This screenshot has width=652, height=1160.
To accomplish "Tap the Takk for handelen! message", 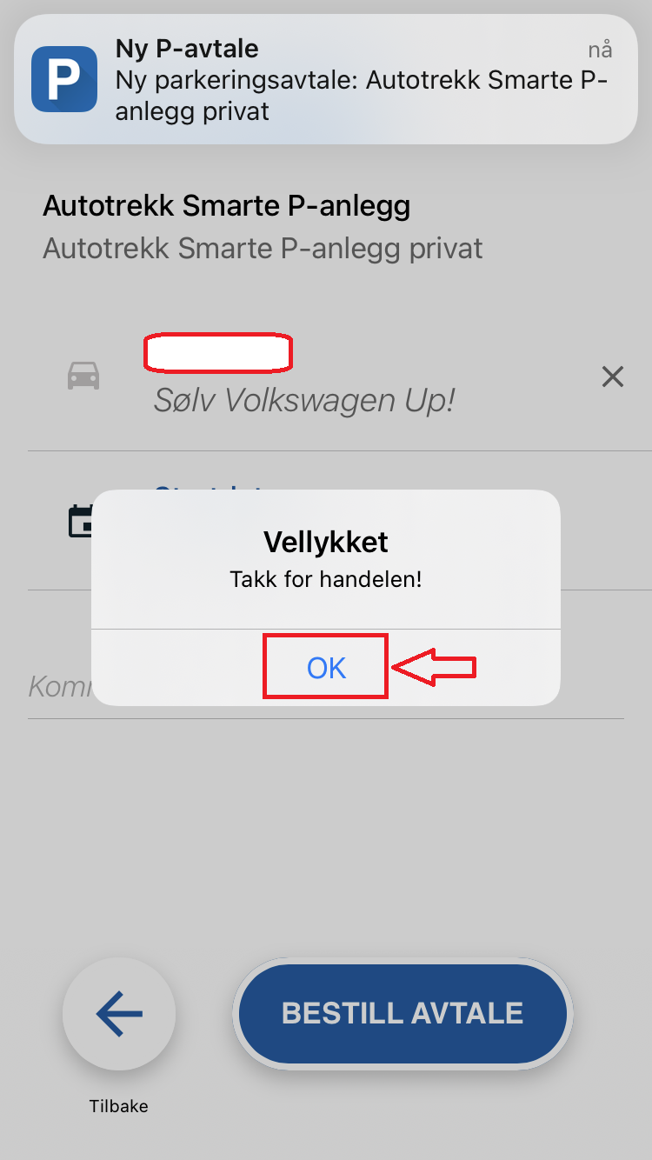I will tap(326, 579).
